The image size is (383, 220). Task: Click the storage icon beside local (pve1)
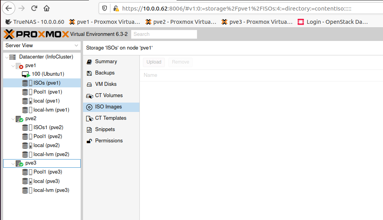pyautogui.click(x=27, y=101)
